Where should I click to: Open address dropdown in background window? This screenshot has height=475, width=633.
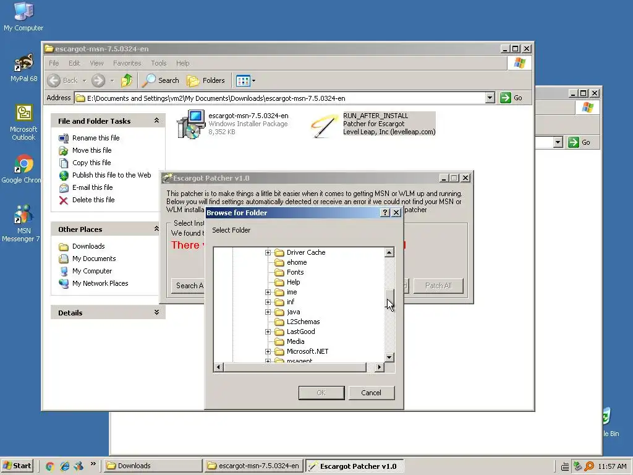click(x=558, y=142)
